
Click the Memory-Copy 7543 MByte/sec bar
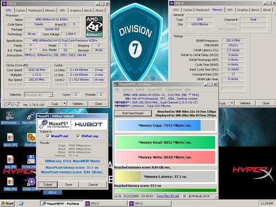coord(166,125)
